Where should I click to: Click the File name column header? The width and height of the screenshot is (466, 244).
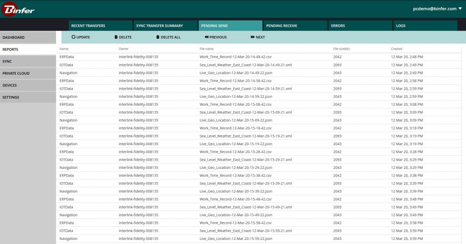(x=206, y=49)
